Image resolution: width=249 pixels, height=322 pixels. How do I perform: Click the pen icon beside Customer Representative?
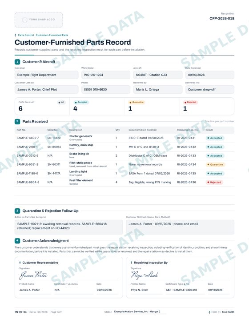tap(20, 262)
